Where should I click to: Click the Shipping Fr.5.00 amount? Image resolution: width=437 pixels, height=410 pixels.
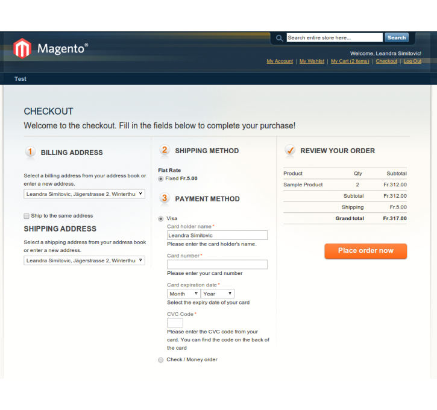pos(398,207)
